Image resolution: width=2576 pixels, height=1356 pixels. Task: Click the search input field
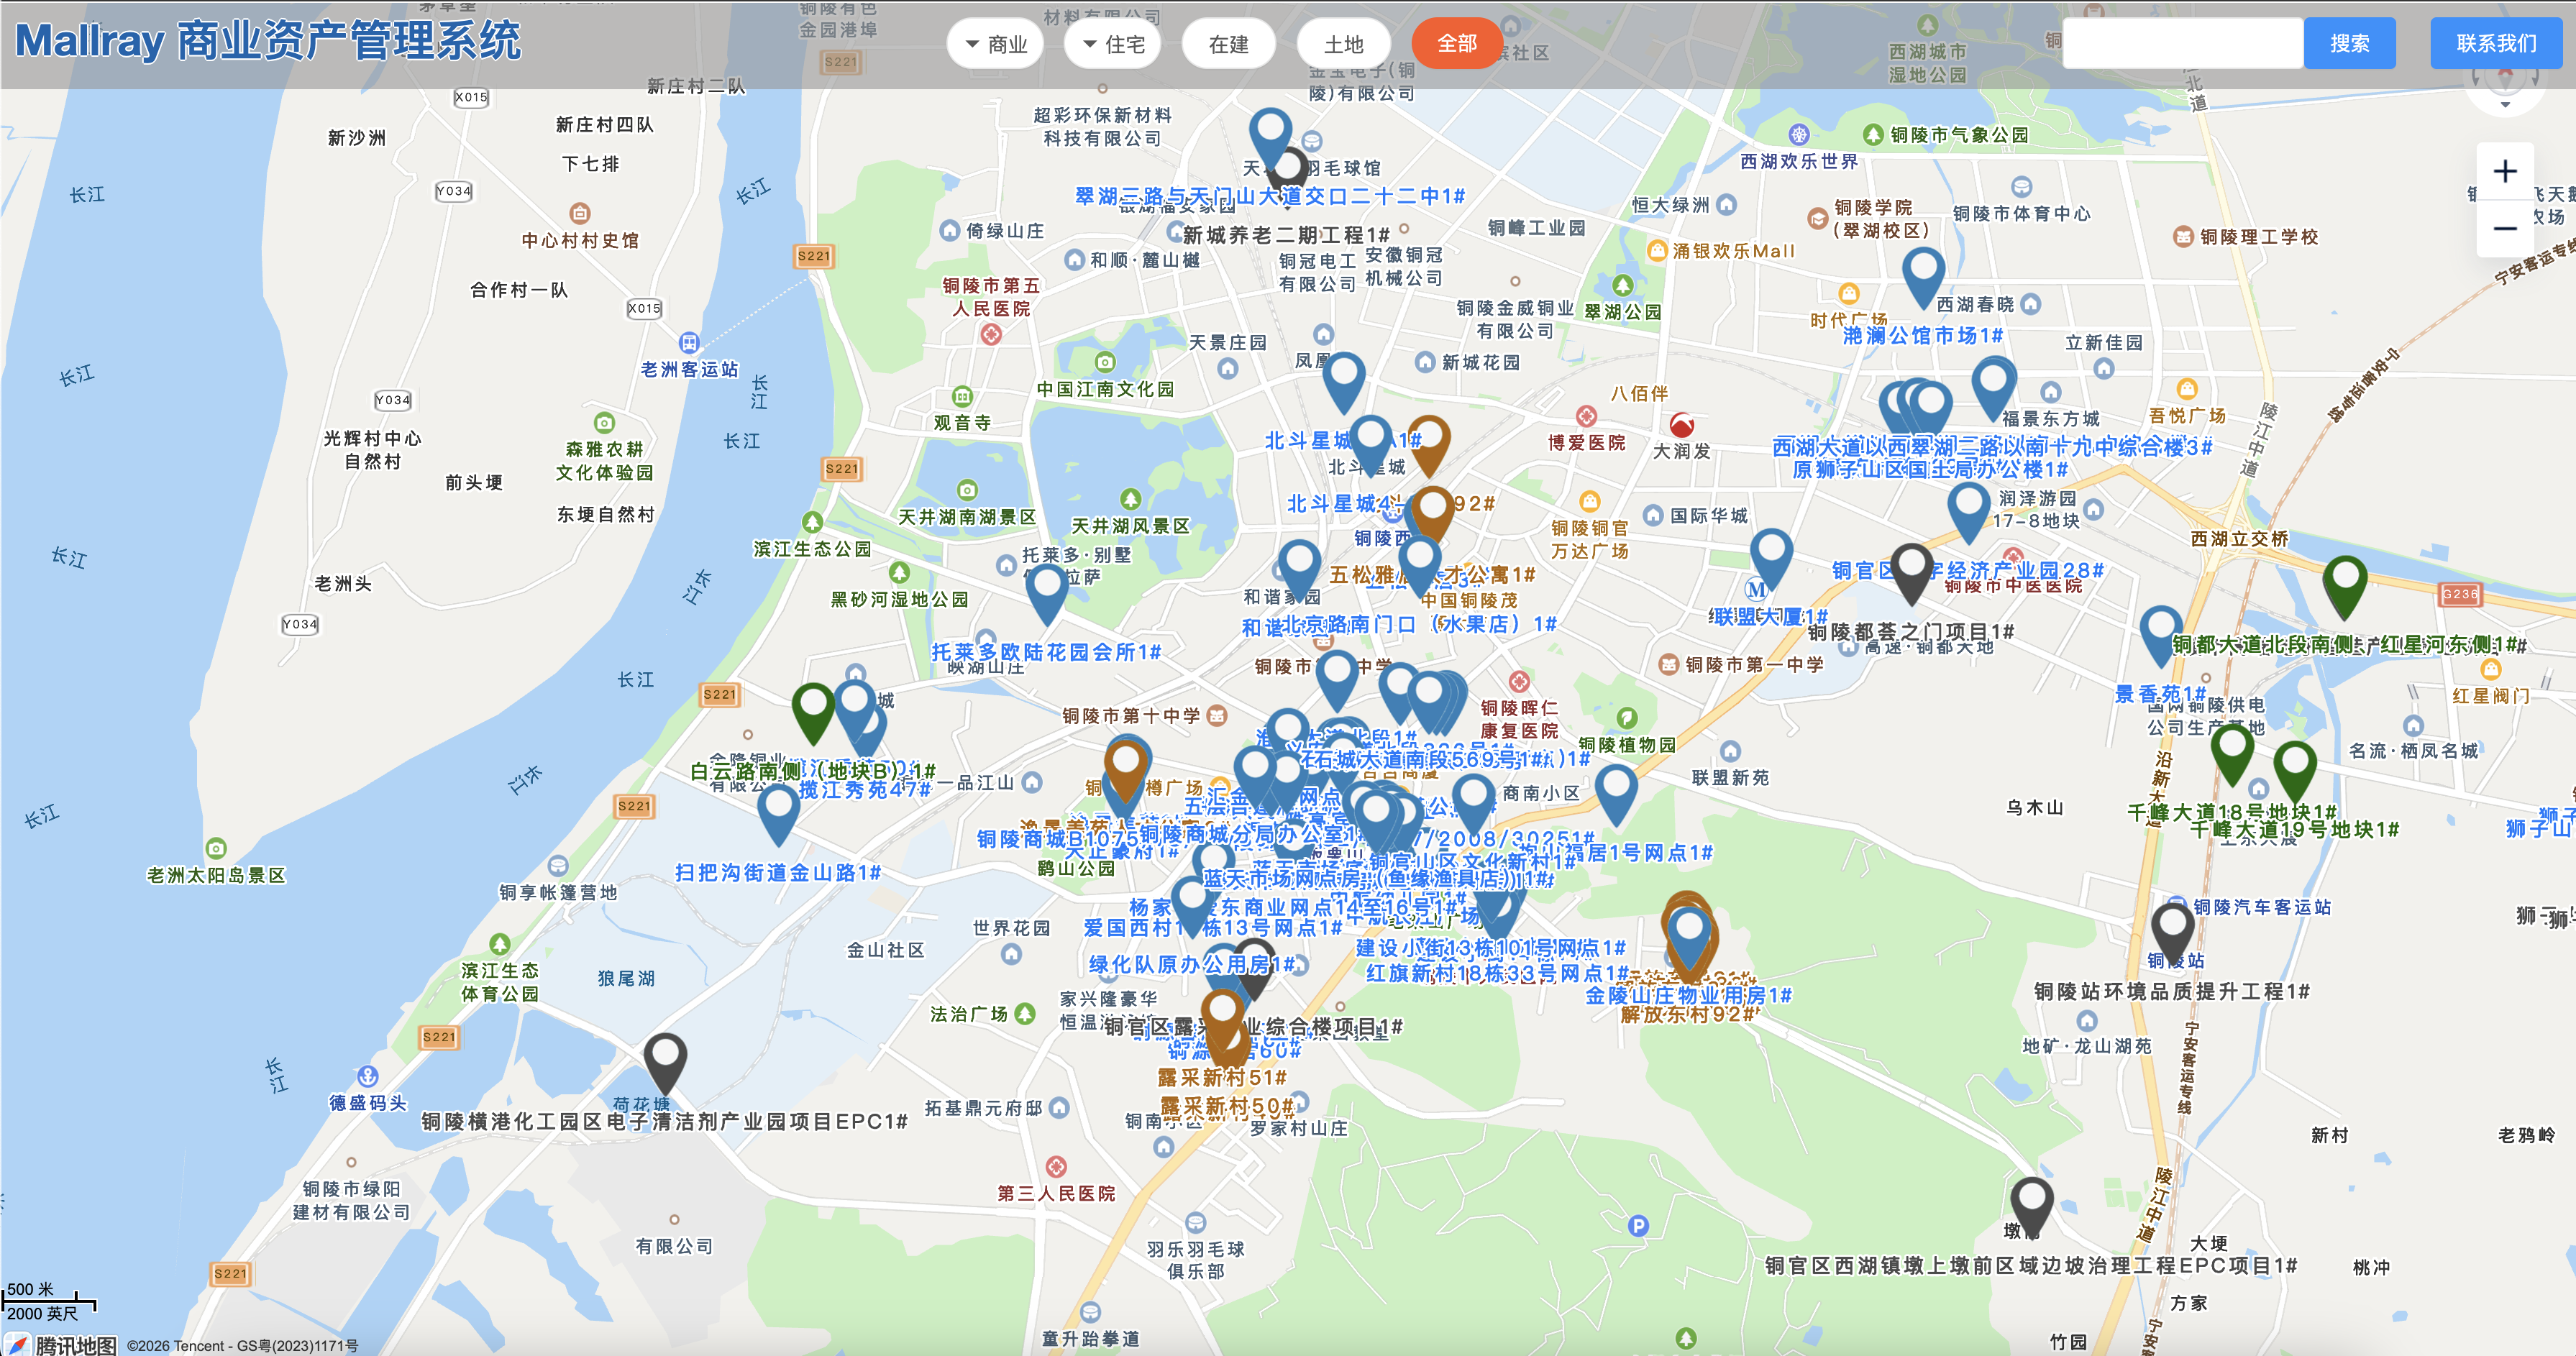(2182, 43)
